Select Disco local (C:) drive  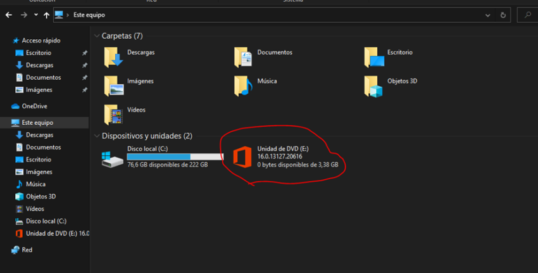click(x=112, y=157)
